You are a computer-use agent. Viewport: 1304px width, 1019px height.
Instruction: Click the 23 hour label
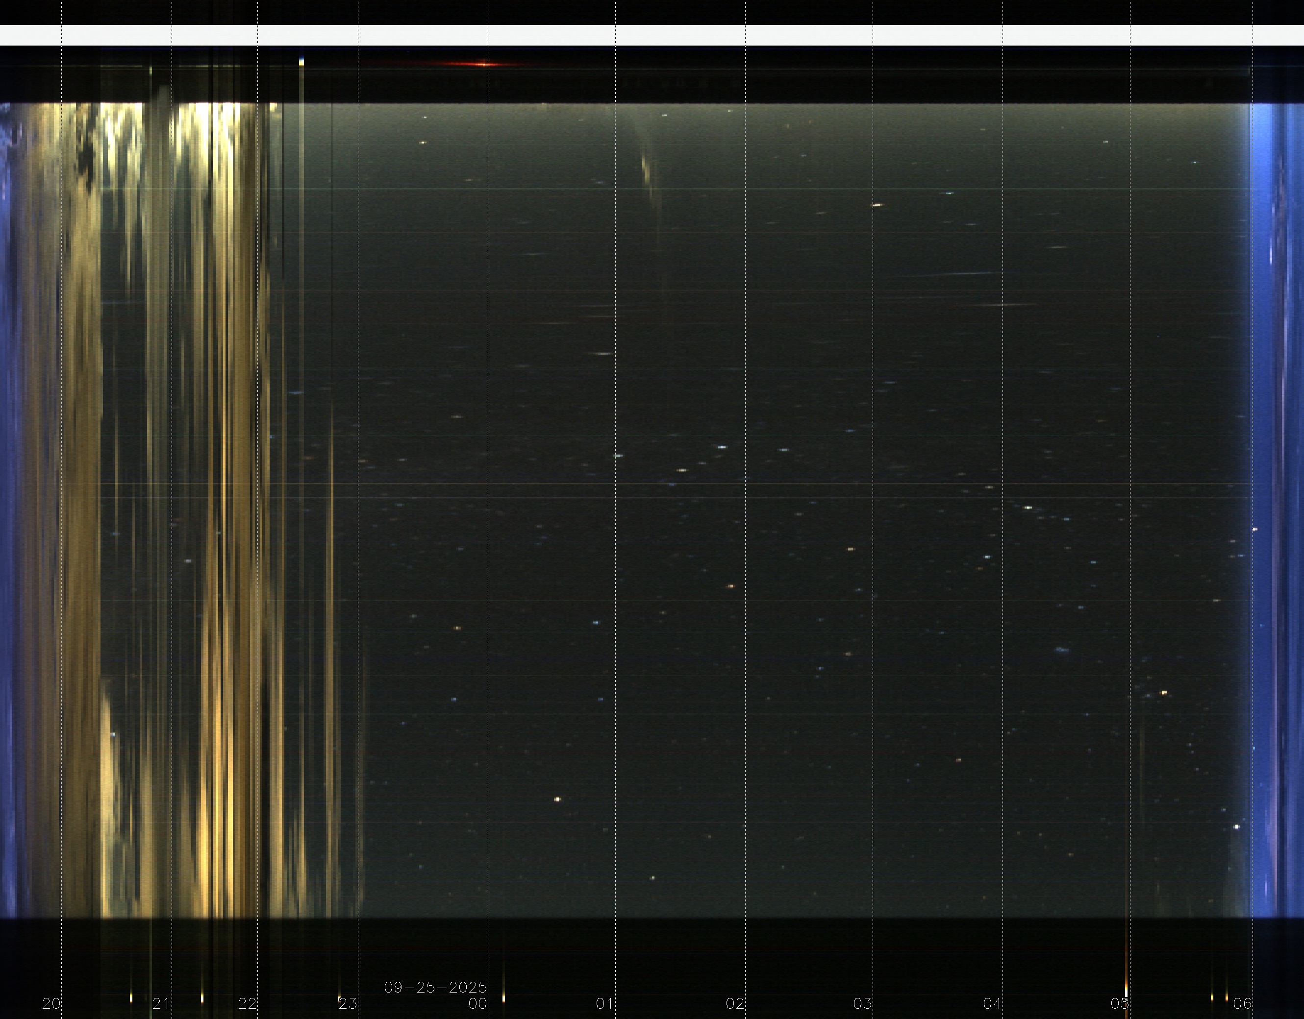348,1003
